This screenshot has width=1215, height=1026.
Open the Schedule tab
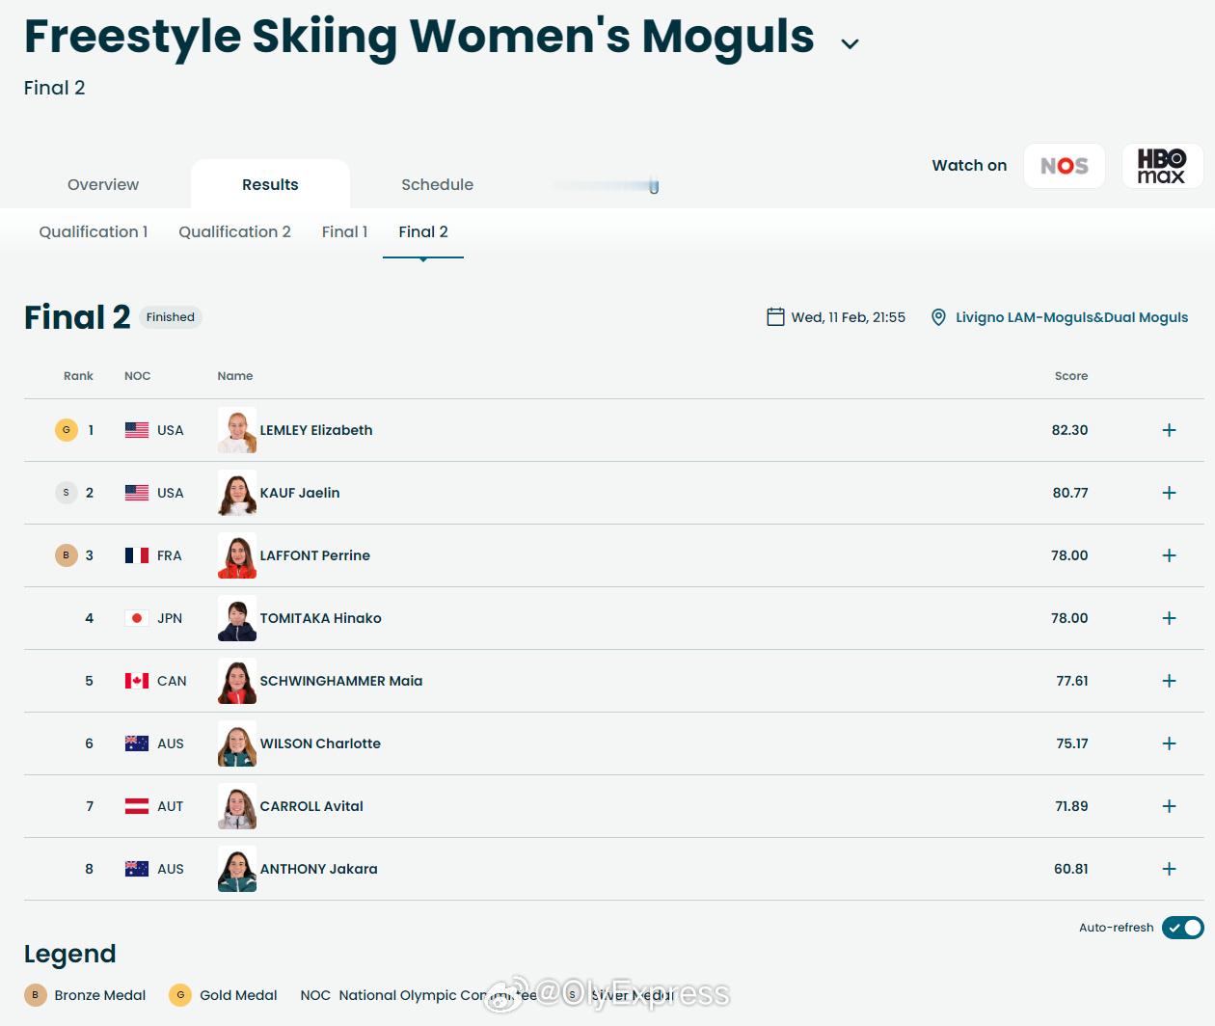pos(437,184)
